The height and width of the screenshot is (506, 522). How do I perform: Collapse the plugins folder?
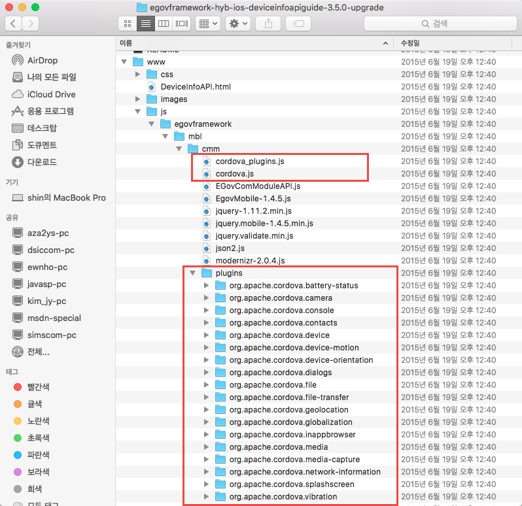193,273
